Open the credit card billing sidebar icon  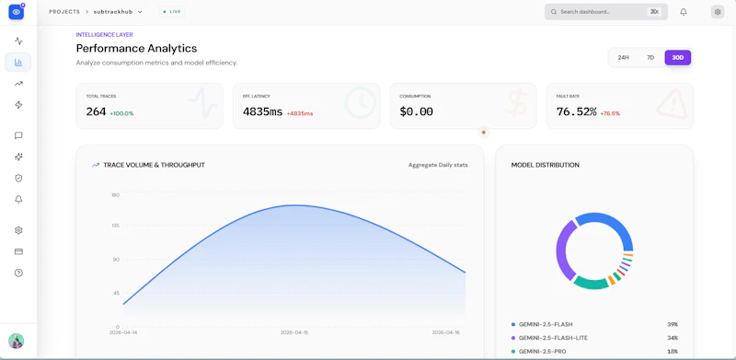tap(18, 251)
